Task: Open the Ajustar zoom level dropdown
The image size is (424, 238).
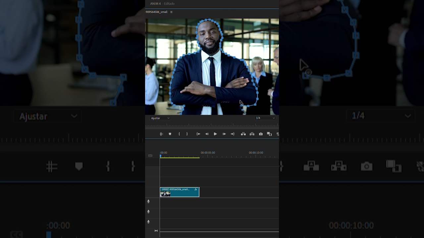Action: (x=160, y=118)
